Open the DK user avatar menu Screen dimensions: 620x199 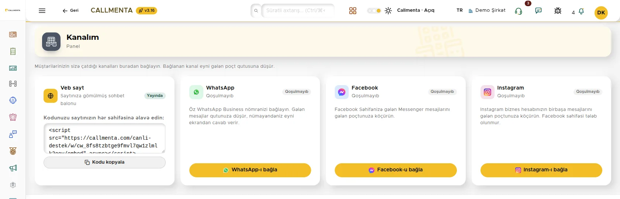point(601,13)
